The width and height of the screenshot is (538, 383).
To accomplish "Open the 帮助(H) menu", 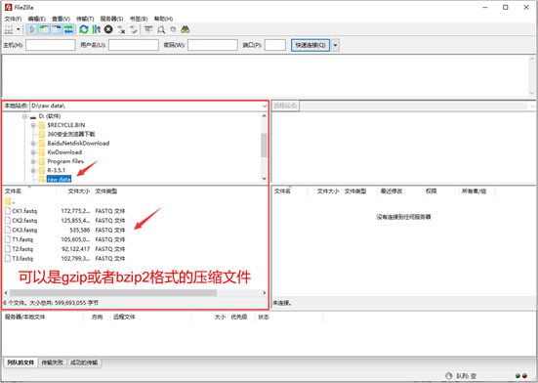I will pos(163,19).
